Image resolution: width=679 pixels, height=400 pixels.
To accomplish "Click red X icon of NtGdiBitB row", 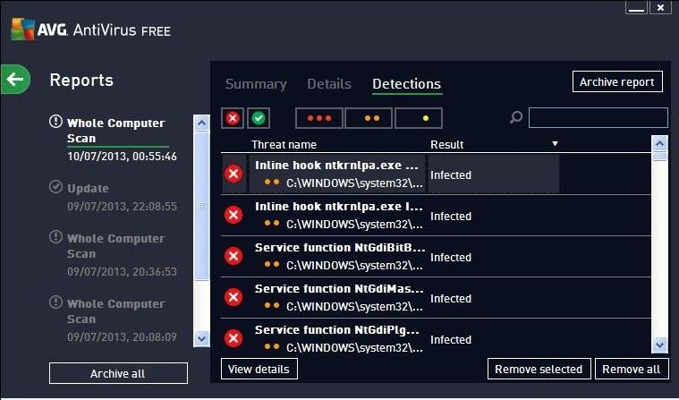I will pyautogui.click(x=233, y=256).
